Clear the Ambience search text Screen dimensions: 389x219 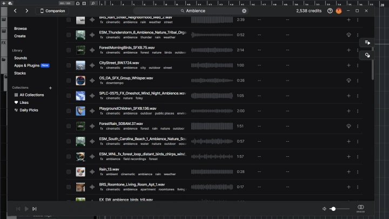click(244, 11)
